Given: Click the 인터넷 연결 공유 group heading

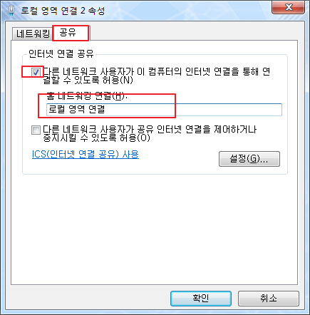Looking at the screenshot, I should pyautogui.click(x=61, y=53).
